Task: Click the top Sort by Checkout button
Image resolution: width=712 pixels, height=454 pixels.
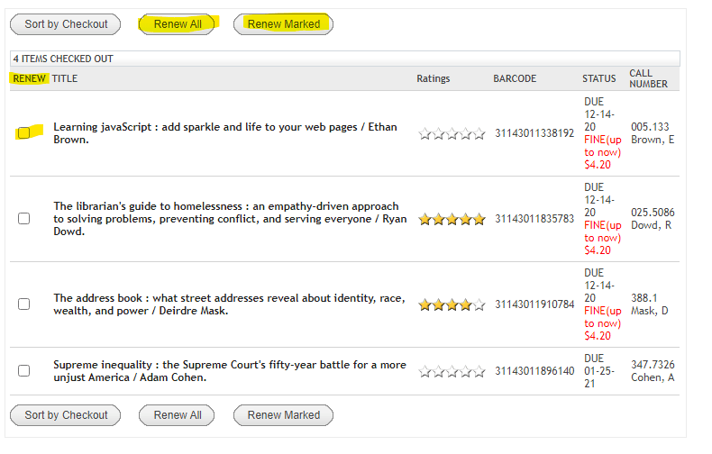Action: tap(66, 24)
